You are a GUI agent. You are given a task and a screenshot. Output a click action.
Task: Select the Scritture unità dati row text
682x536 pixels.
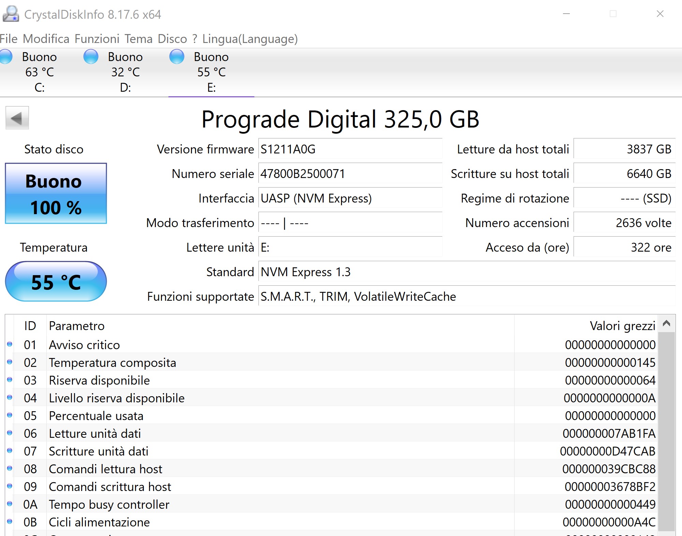tap(99, 451)
